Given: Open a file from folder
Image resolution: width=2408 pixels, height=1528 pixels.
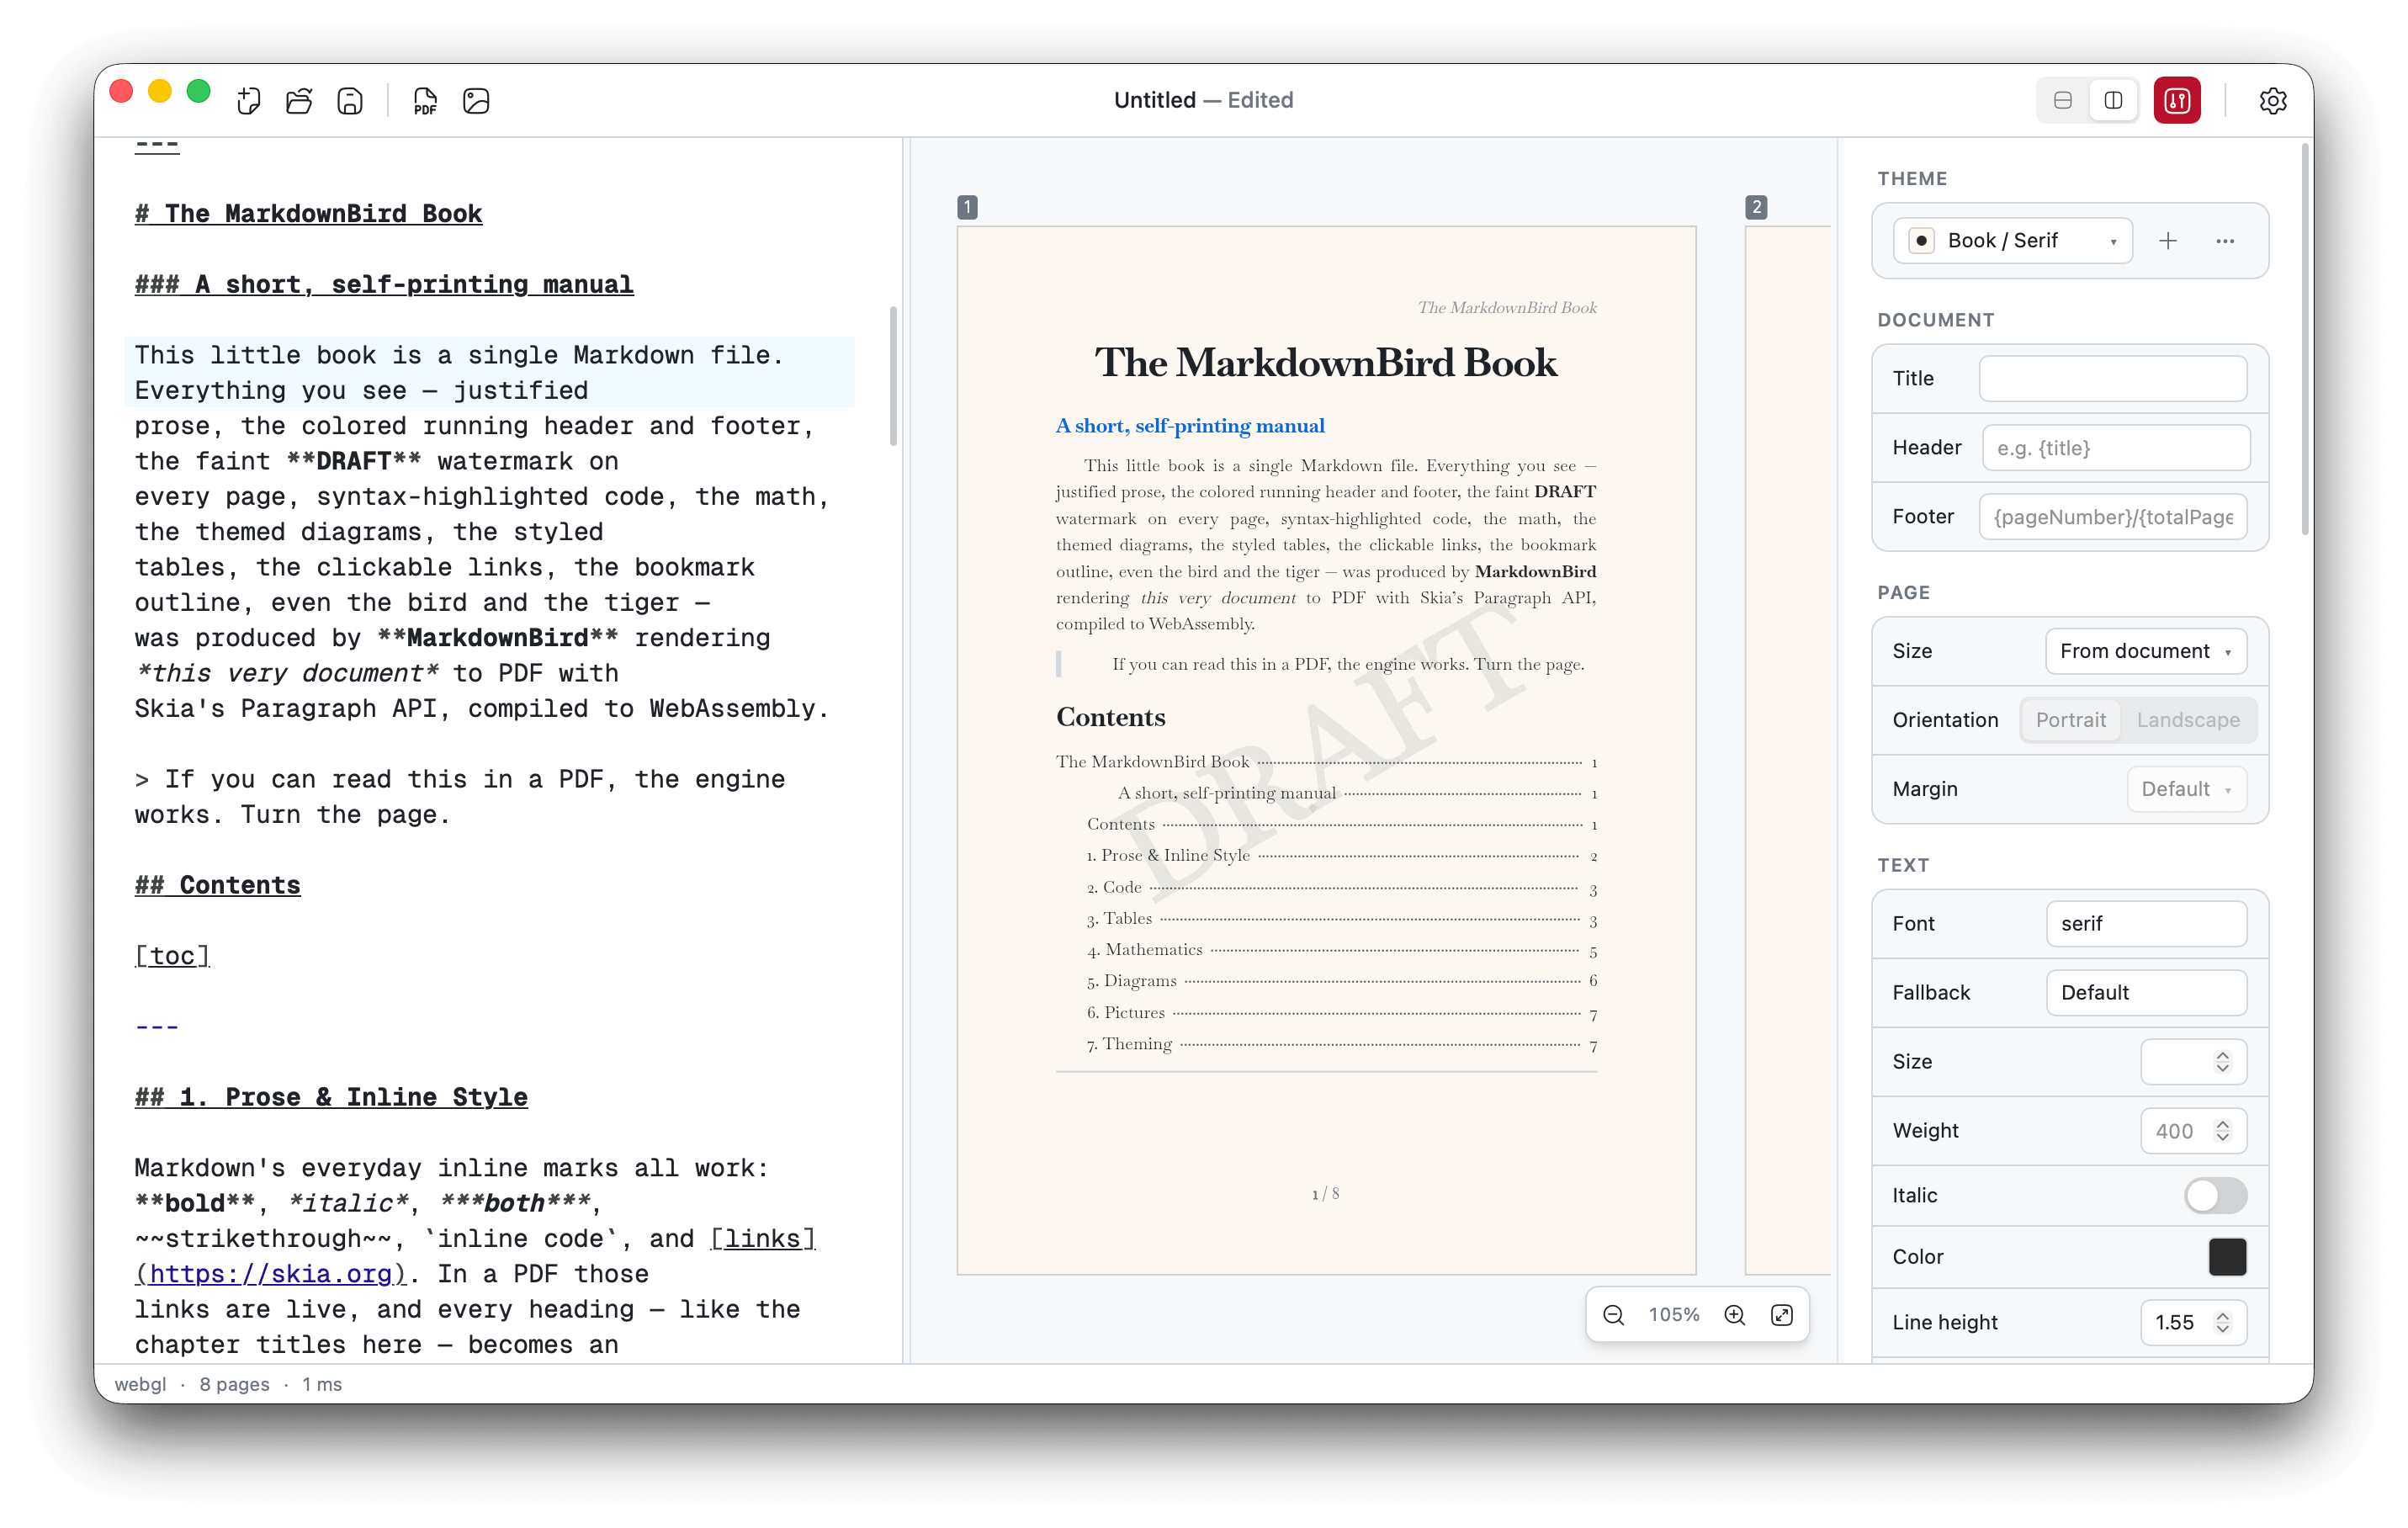Looking at the screenshot, I should (299, 101).
